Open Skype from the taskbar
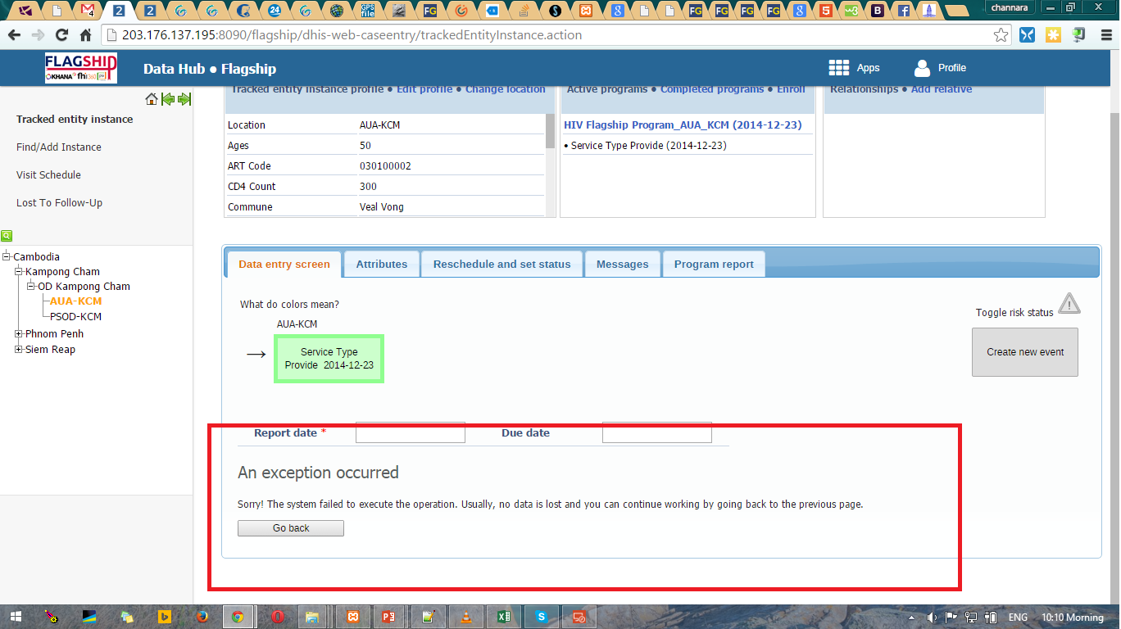 click(x=542, y=617)
